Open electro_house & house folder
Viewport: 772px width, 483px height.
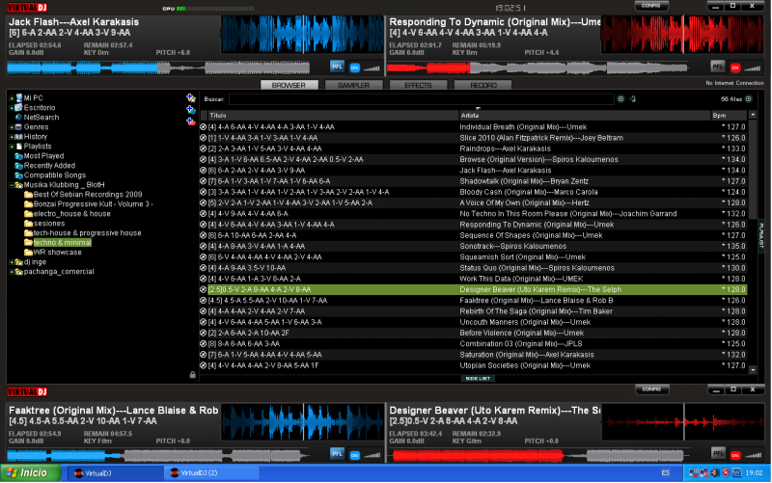coord(71,214)
